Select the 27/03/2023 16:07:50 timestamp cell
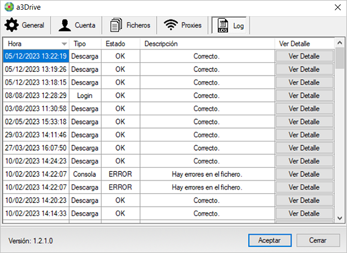 [x=36, y=148]
